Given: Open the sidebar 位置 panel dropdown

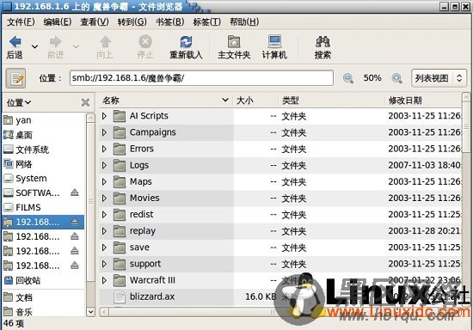Looking at the screenshot, I should tap(19, 102).
